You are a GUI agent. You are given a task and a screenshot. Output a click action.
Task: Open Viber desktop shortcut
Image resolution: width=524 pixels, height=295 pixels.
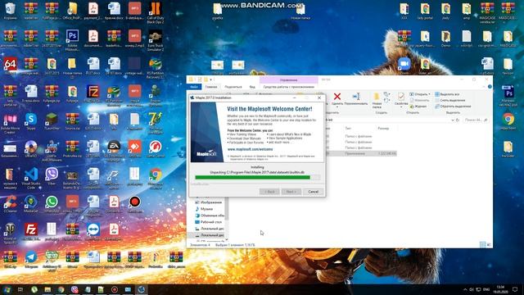point(52,177)
